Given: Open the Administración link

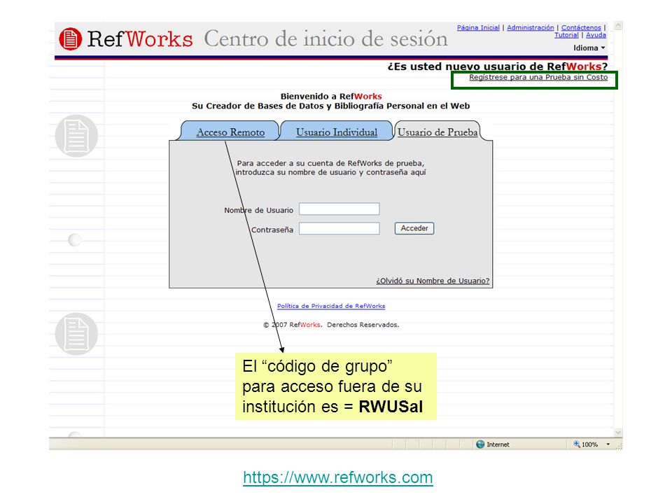Looking at the screenshot, I should [x=530, y=27].
